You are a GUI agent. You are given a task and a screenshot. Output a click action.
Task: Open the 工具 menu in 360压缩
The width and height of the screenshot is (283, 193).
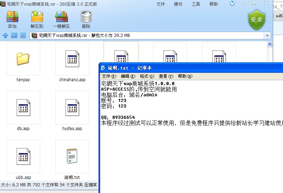click(x=196, y=4)
